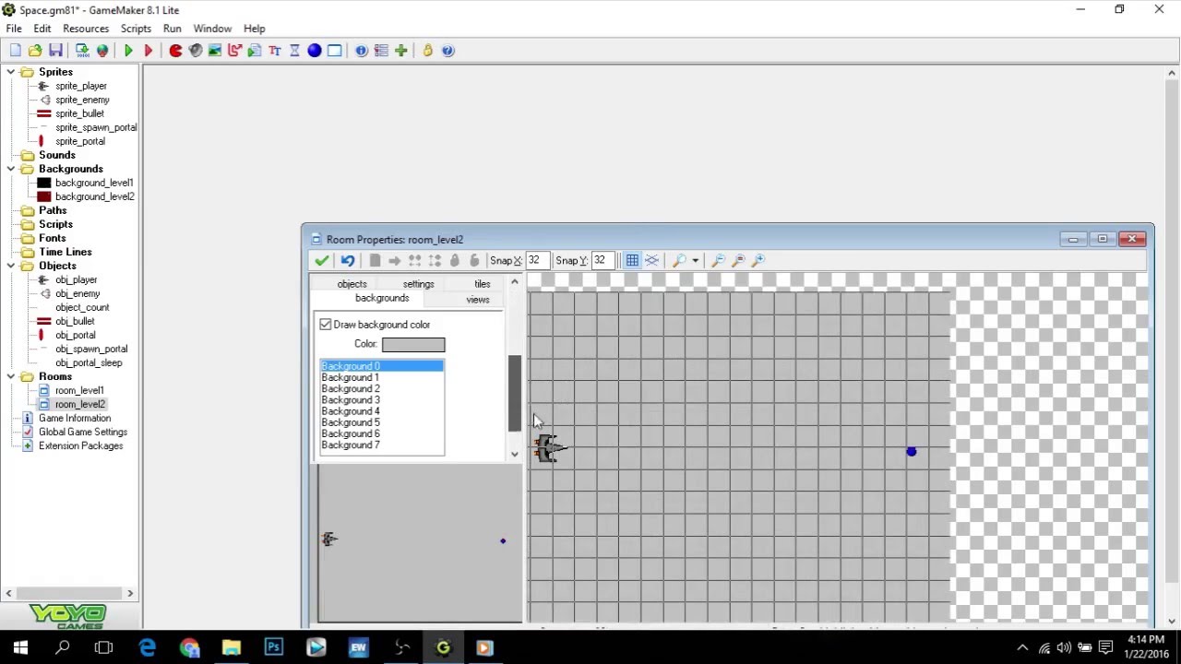Toggle the room grid display
Image resolution: width=1181 pixels, height=664 pixels.
click(632, 261)
